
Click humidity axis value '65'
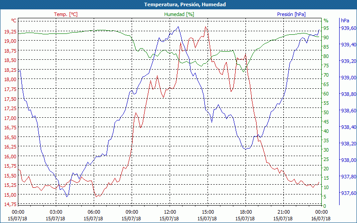[326, 84]
